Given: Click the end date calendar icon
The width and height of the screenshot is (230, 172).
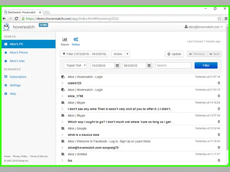Looking at the screenshot, I should click(x=149, y=65).
